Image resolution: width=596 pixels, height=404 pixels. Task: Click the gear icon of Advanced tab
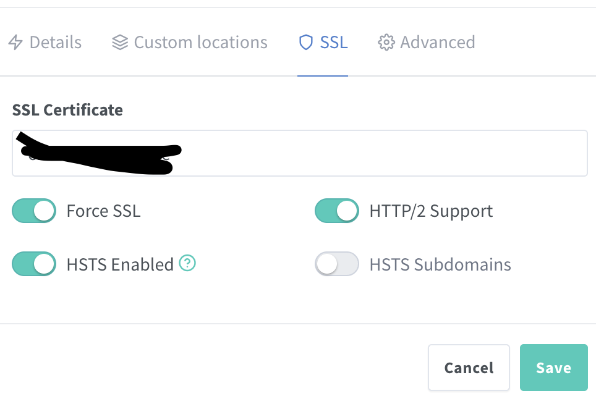[386, 42]
